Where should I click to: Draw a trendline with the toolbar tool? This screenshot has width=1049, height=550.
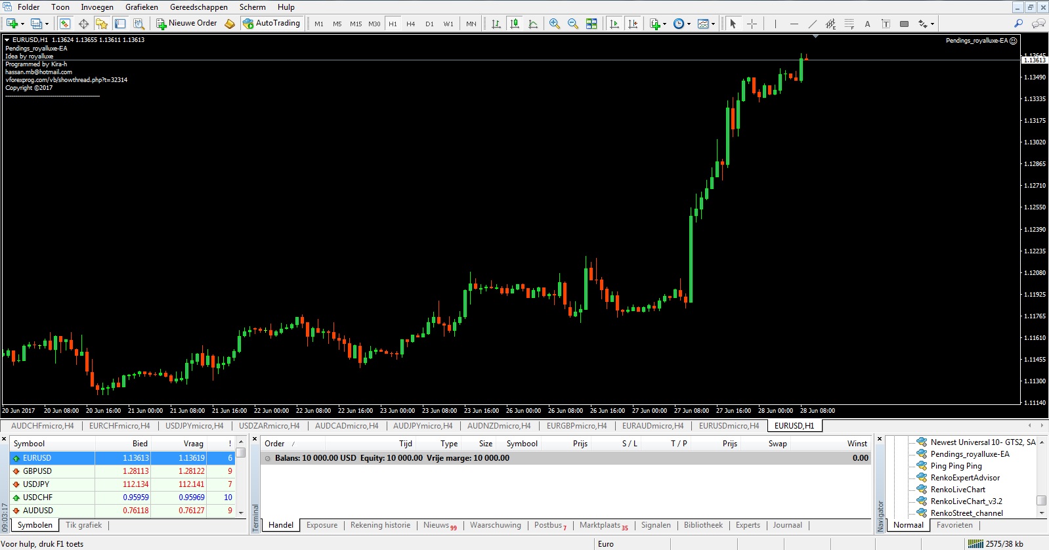[x=812, y=24]
